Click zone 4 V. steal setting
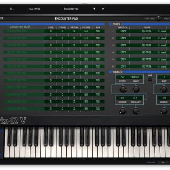Screen dimensions: 170x170 pyautogui.click(x=162, y=52)
